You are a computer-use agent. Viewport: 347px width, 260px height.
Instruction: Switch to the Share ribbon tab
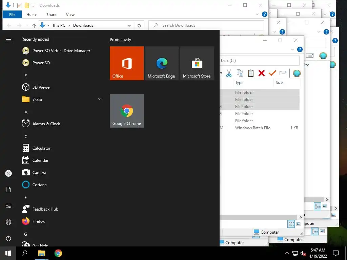[51, 15]
